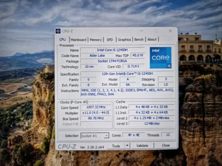Screen dimensions: 222x166
Task: Minimize the CPU-Z window
Action: point(142,31)
